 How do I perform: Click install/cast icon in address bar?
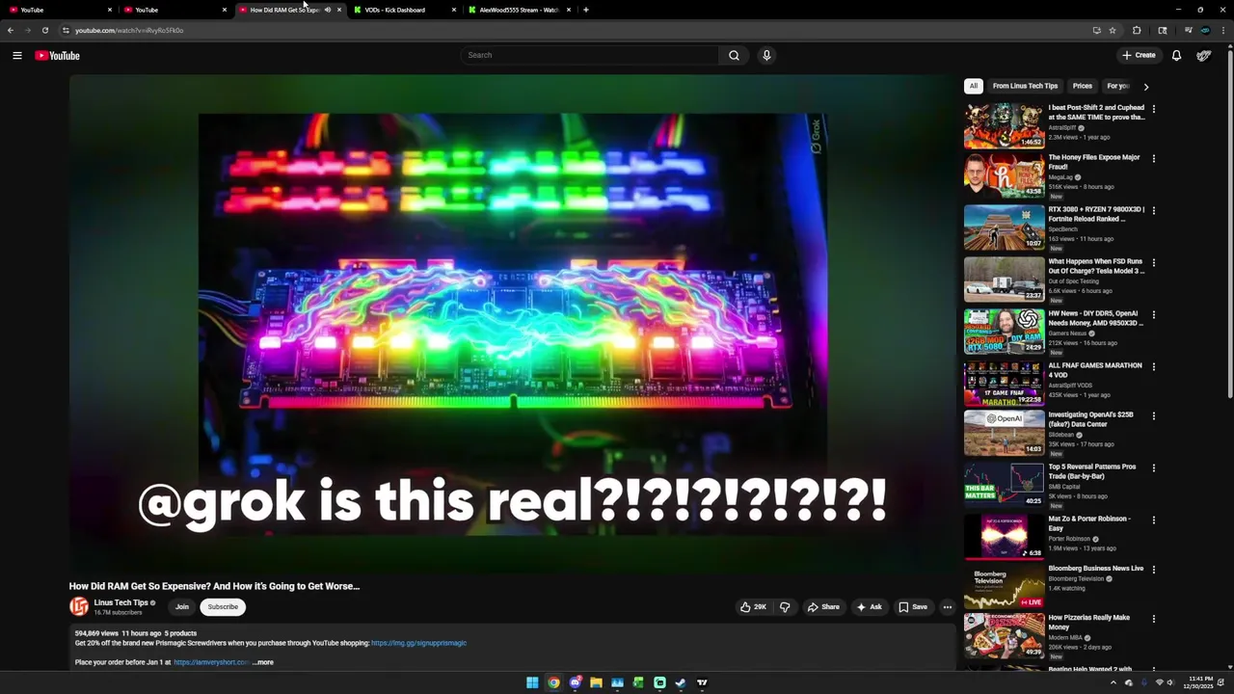click(x=1096, y=30)
